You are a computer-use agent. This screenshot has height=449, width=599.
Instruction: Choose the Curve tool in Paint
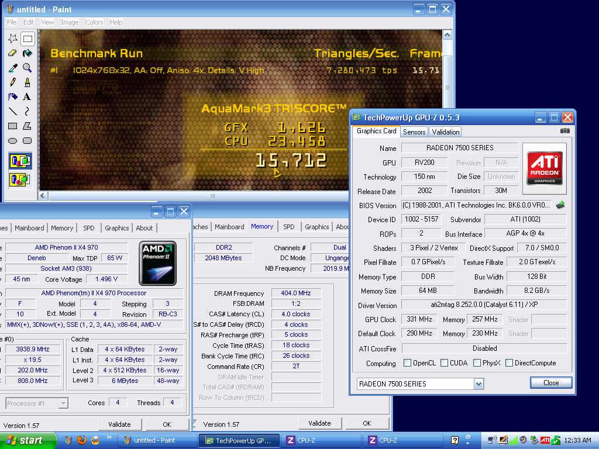pyautogui.click(x=27, y=111)
